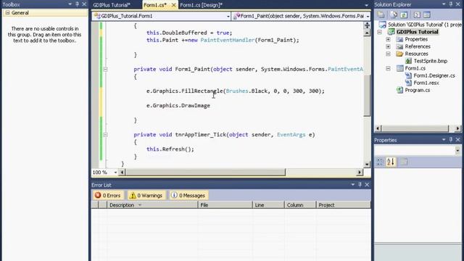The width and height of the screenshot is (464, 261).
Task: Close the Form1.cs editor tab
Action: tap(174, 5)
